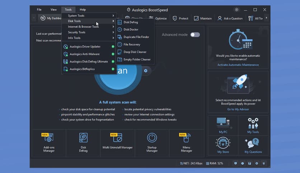Open My Tools tile
Screen dimensions: 300x173
click(253, 125)
